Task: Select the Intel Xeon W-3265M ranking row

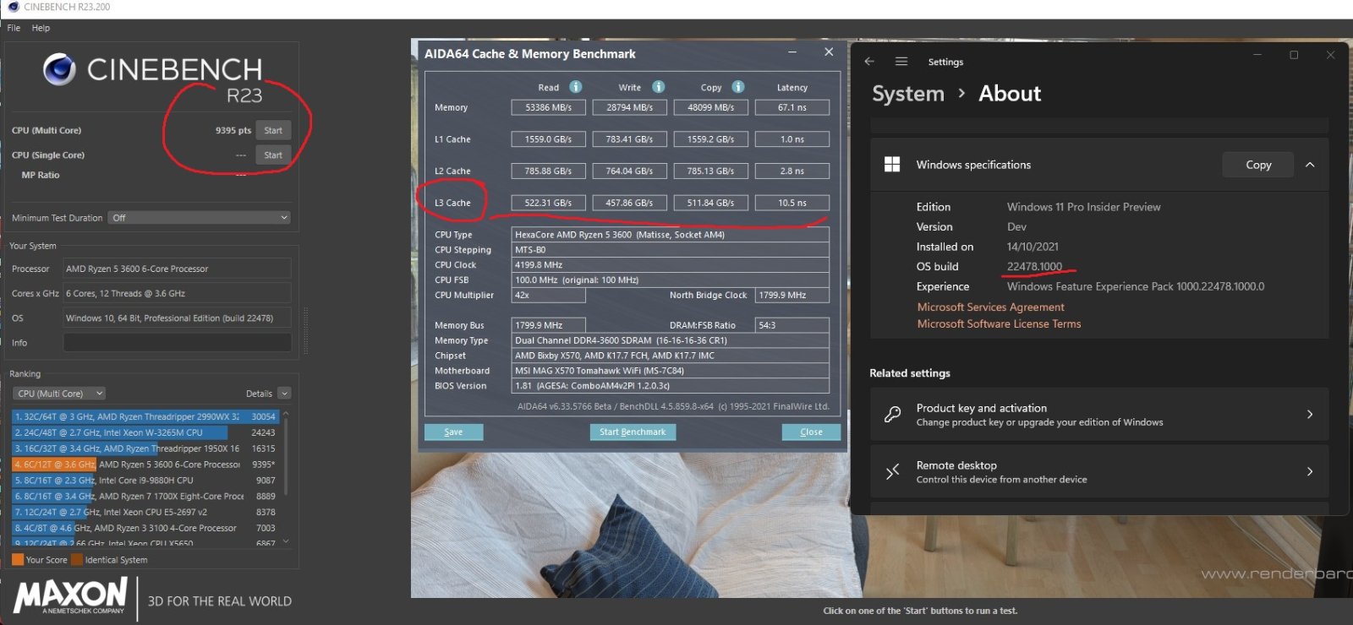Action: 144,432
